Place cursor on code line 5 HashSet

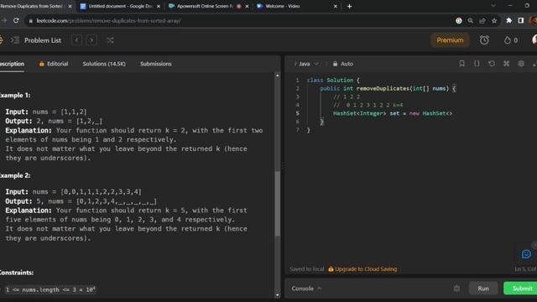(x=393, y=113)
